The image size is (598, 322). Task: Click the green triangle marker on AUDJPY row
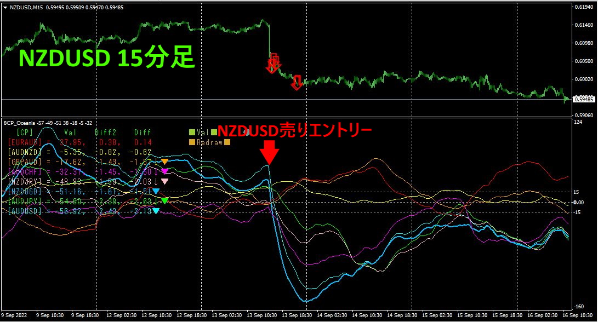pyautogui.click(x=164, y=201)
